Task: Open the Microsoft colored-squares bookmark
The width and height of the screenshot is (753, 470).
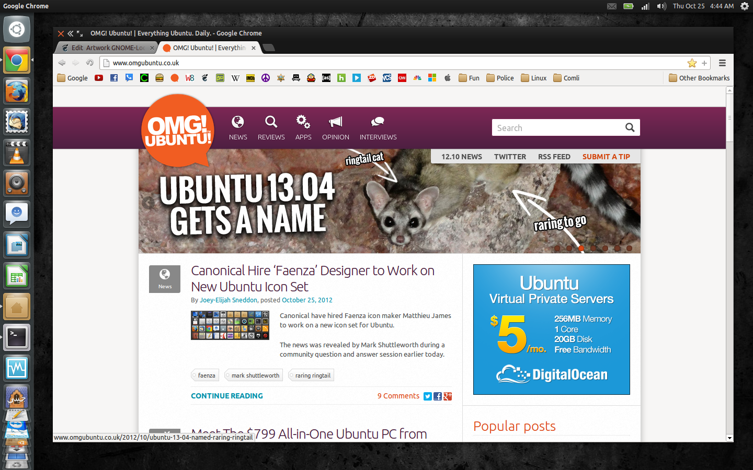Action: click(x=432, y=78)
